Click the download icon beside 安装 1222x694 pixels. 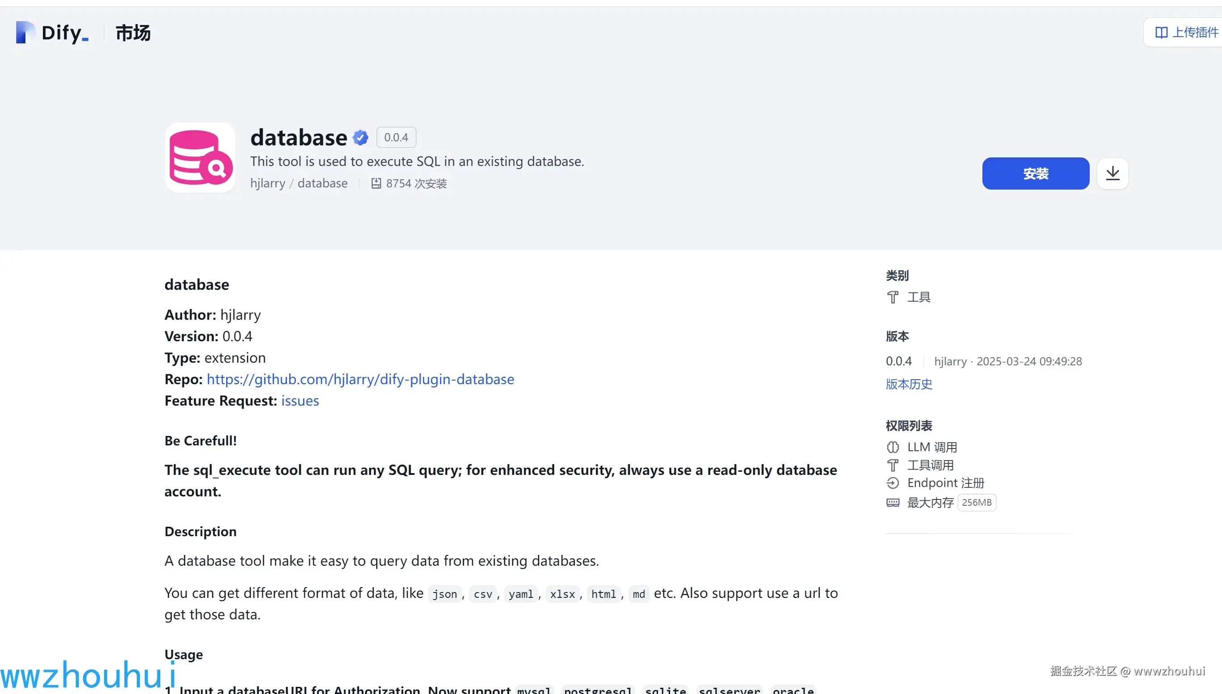pos(1112,173)
